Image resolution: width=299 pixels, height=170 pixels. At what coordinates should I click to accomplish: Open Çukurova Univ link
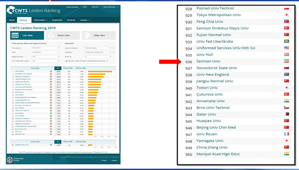[210, 94]
